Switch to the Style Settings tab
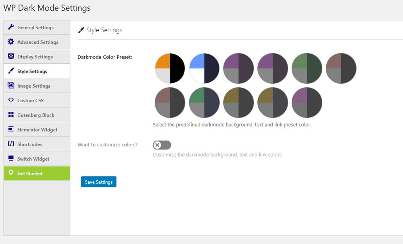 click(x=32, y=71)
